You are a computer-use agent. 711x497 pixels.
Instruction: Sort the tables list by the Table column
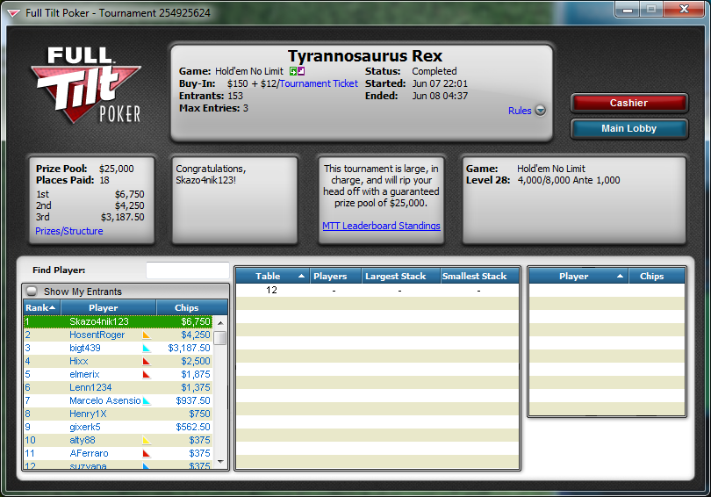coord(272,277)
